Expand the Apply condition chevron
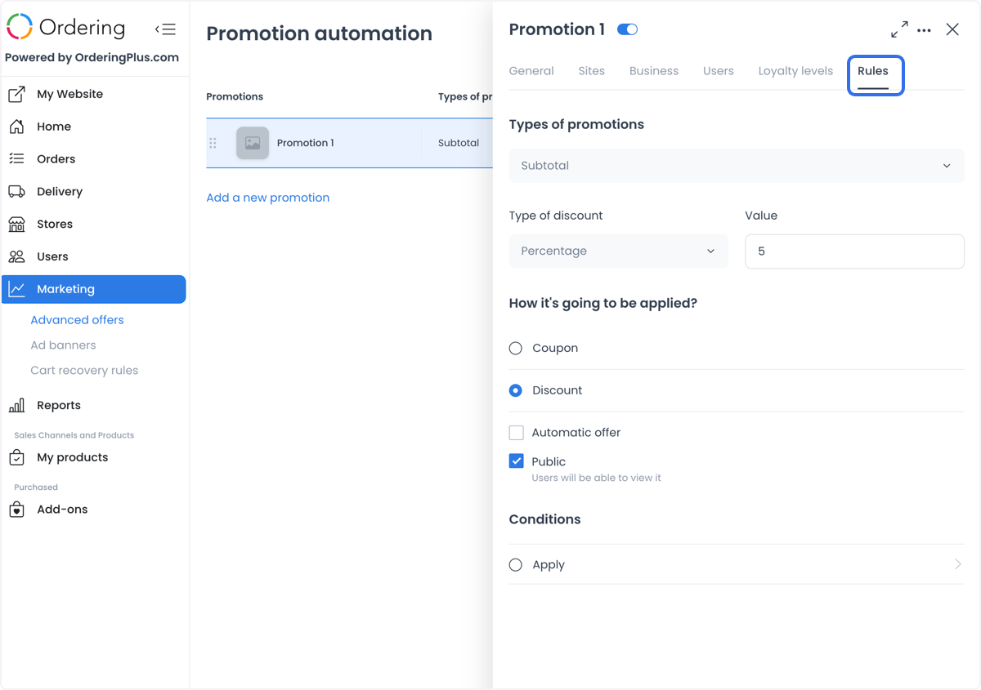981x690 pixels. (958, 564)
